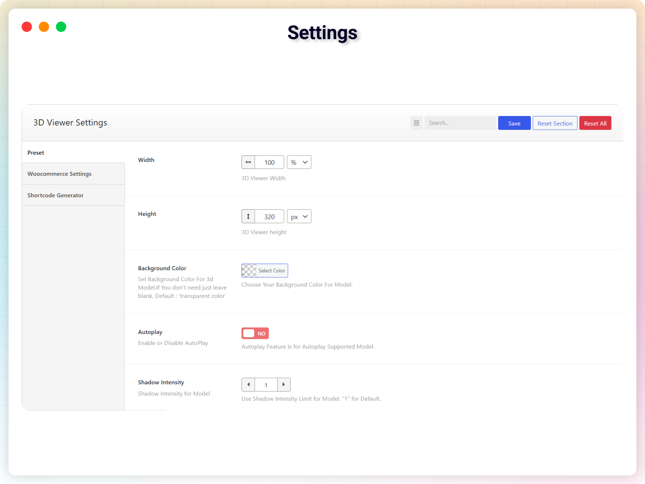Click the '3D Viewer Settings' heading

(70, 123)
